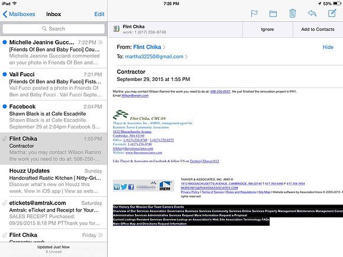Open 1812 Massachusetts Avenue signature link
The height and width of the screenshot is (257, 343).
(x=132, y=132)
